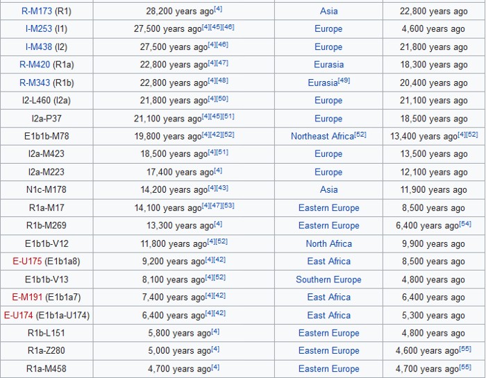Image resolution: width=486 pixels, height=378 pixels.
Task: Open citation 49 next to Eurasia
Action: [344, 80]
